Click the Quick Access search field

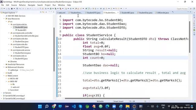click(x=182, y=9)
